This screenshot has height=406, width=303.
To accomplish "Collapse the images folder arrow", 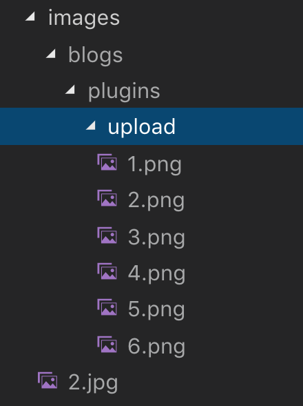I will [x=30, y=17].
